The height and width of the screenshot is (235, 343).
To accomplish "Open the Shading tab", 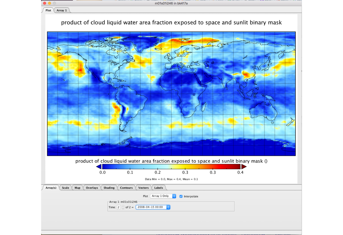I will [x=109, y=188].
